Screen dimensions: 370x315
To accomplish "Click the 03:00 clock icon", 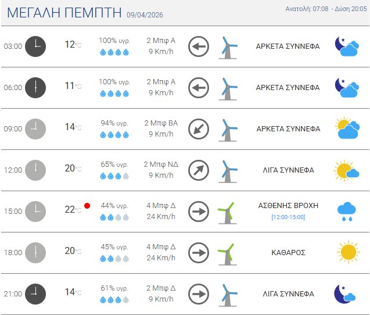I will click(x=35, y=46).
